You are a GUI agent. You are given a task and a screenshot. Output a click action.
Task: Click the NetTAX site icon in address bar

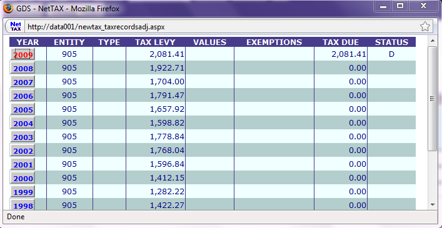[x=16, y=26]
